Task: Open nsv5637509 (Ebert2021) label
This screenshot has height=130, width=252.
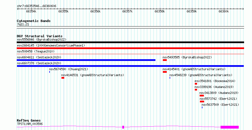Action: point(220,105)
